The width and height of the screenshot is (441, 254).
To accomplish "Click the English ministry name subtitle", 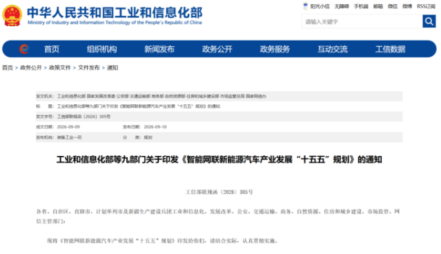I will [x=115, y=23].
